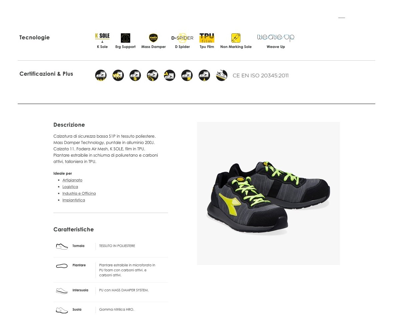Click the puncture-resistant nail certification icon

click(205, 75)
